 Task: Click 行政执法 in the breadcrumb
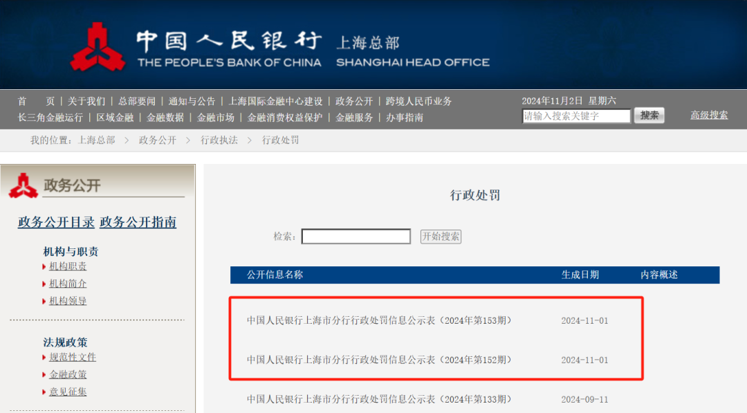click(219, 140)
